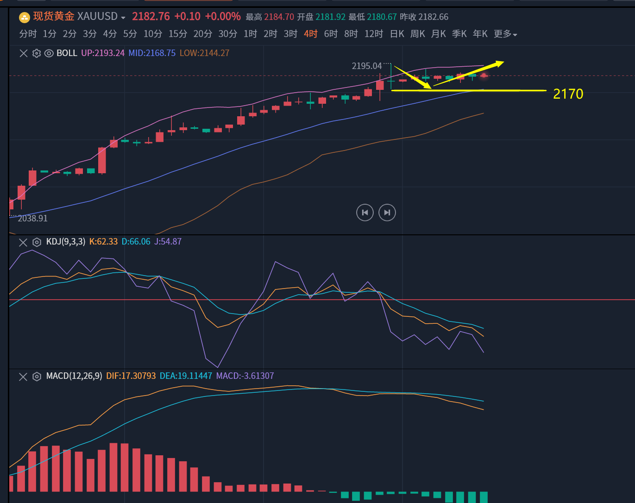Click the J:54.87 value
Screen dimensions: 635x503
tap(168, 242)
